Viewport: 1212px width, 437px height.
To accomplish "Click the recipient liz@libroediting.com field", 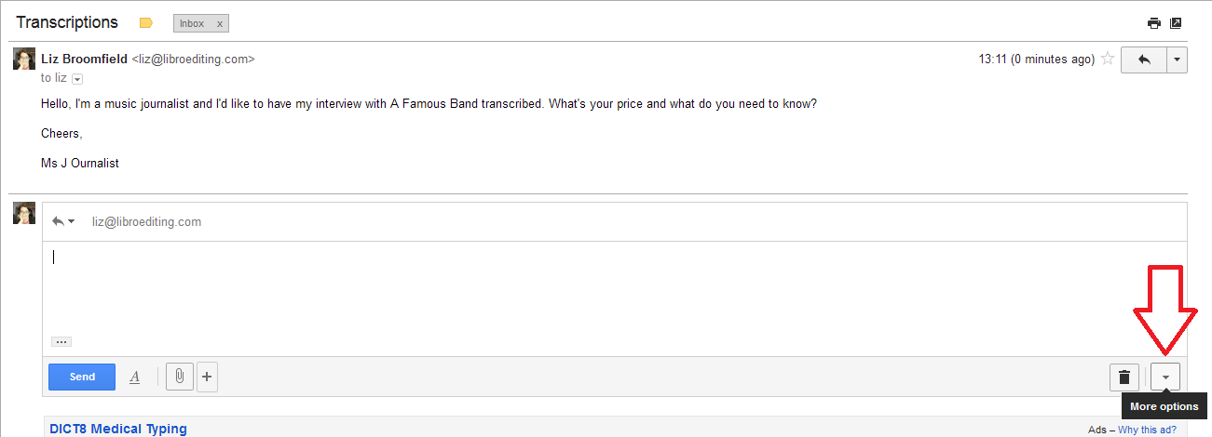I will pos(146,221).
